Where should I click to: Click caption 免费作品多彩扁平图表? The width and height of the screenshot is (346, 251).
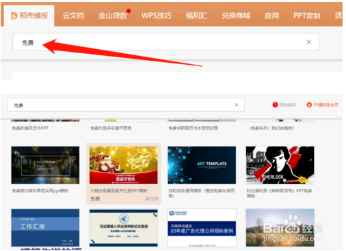coord(111,128)
